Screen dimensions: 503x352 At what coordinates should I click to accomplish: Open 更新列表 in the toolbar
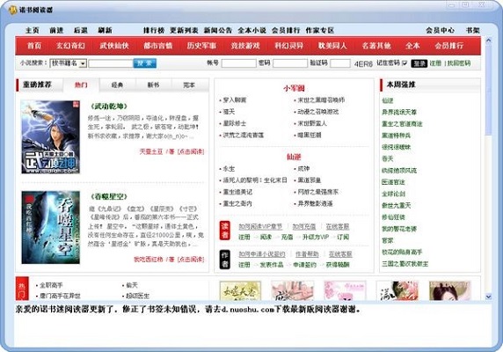[184, 30]
